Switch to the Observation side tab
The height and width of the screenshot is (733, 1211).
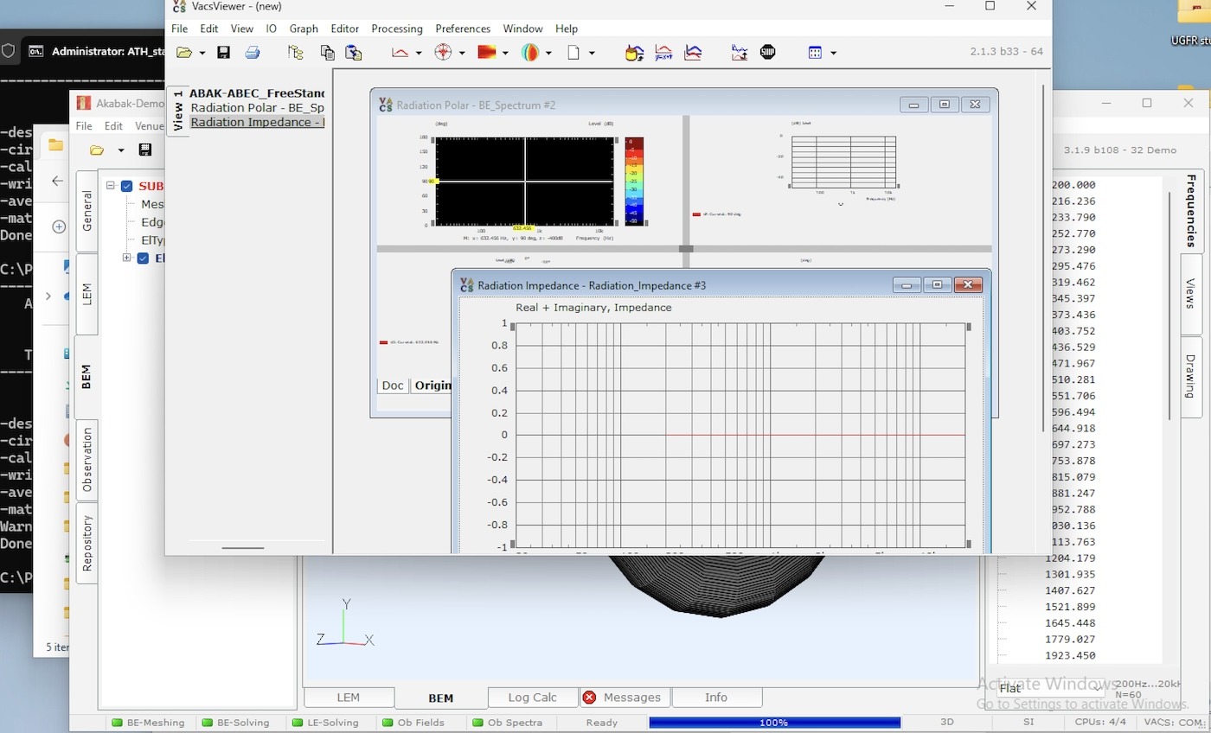click(x=86, y=460)
